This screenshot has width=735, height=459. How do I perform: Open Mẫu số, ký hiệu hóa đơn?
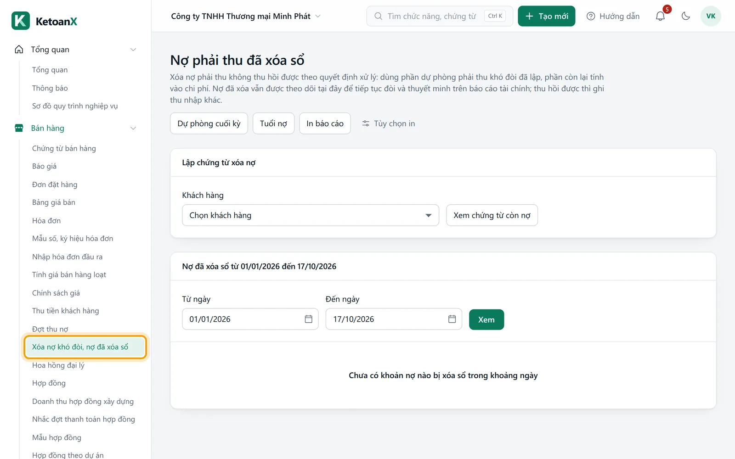[73, 239]
